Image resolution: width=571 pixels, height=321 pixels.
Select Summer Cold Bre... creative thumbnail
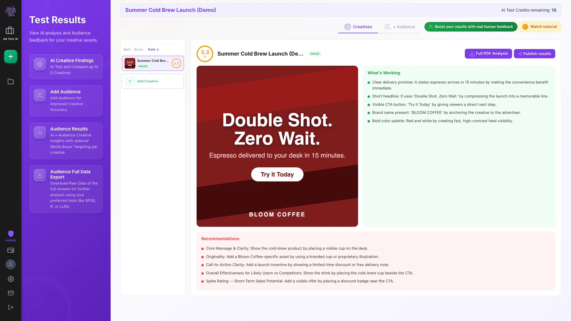click(x=130, y=63)
